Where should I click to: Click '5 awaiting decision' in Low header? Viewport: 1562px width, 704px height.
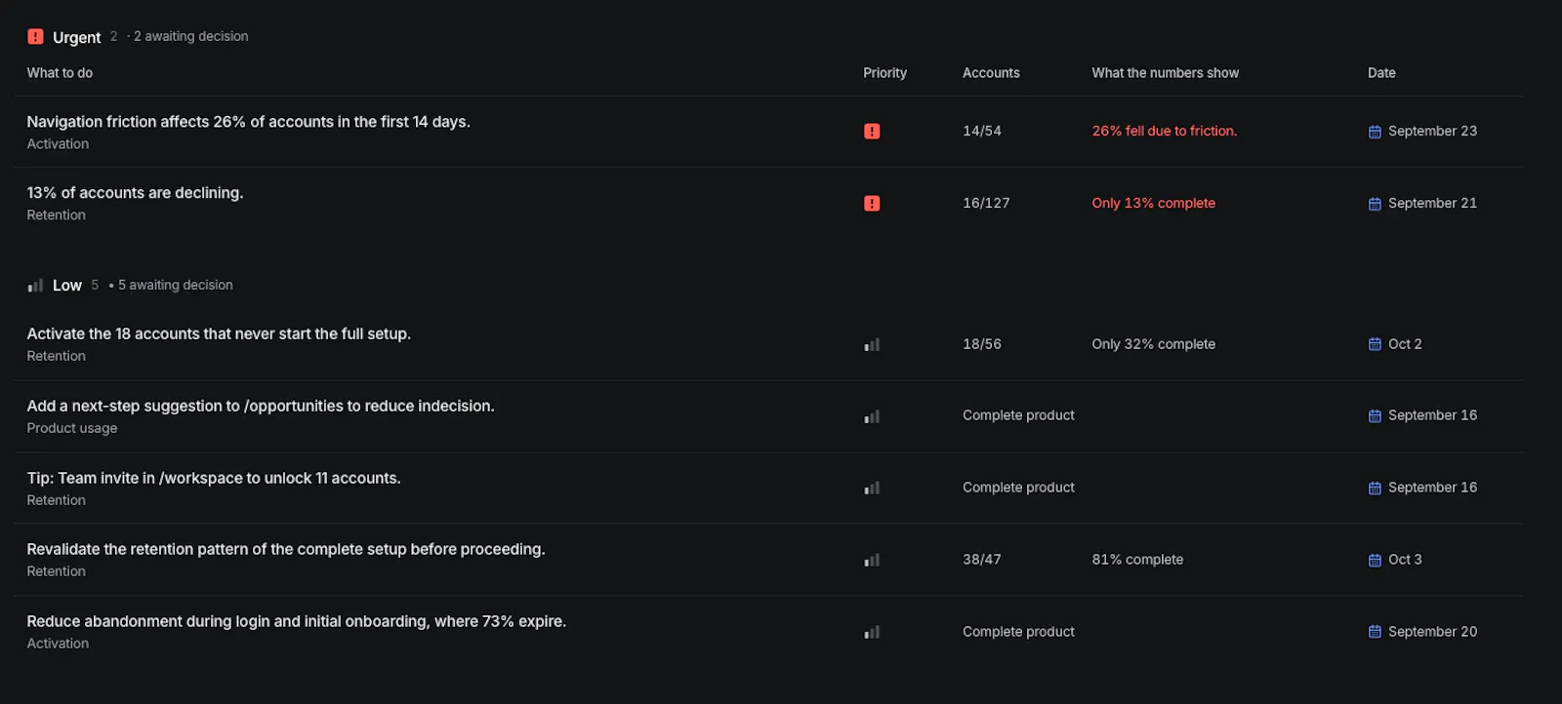click(176, 285)
